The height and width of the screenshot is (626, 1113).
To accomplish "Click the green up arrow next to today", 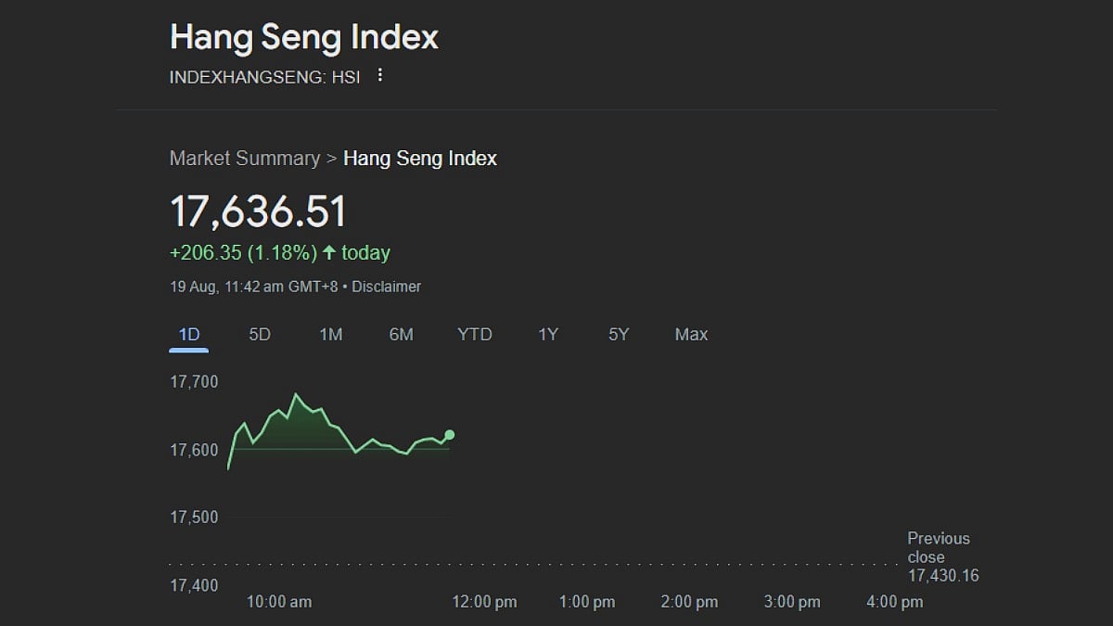I will coord(328,253).
